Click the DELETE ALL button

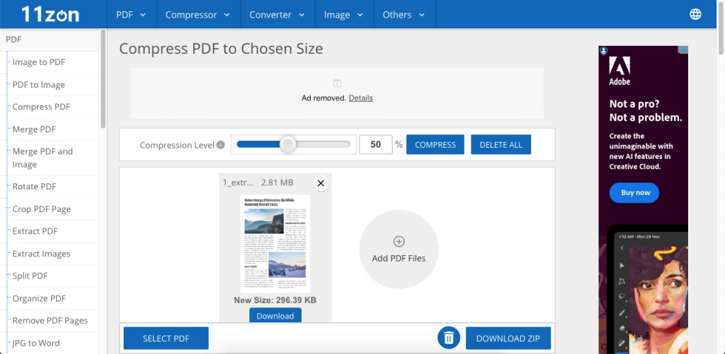pyautogui.click(x=501, y=145)
